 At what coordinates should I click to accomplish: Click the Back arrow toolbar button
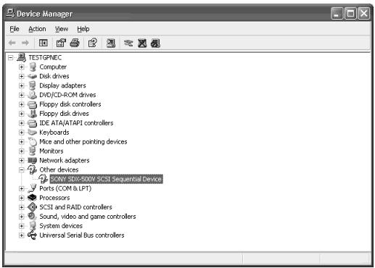(x=12, y=43)
